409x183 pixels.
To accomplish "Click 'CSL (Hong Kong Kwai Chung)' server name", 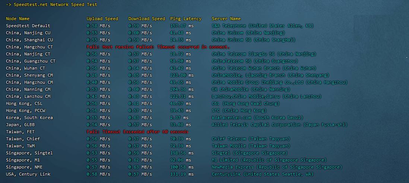I will point(246,103).
